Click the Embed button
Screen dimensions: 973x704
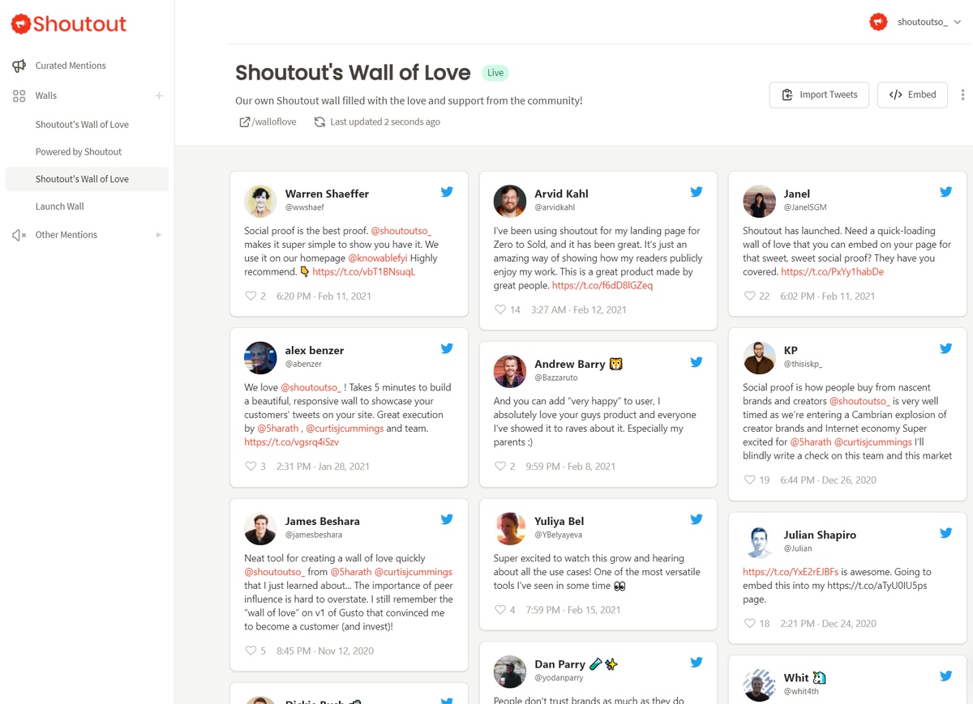[x=912, y=95]
